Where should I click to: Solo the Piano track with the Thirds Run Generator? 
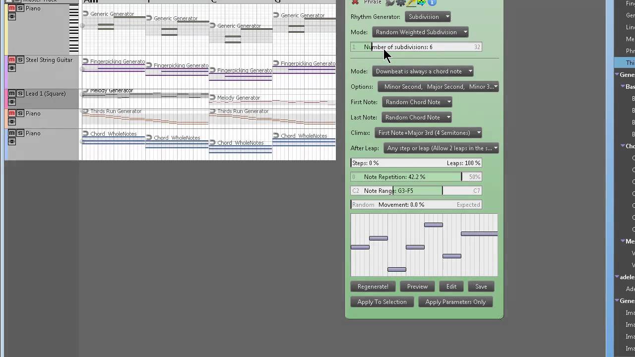(20, 114)
